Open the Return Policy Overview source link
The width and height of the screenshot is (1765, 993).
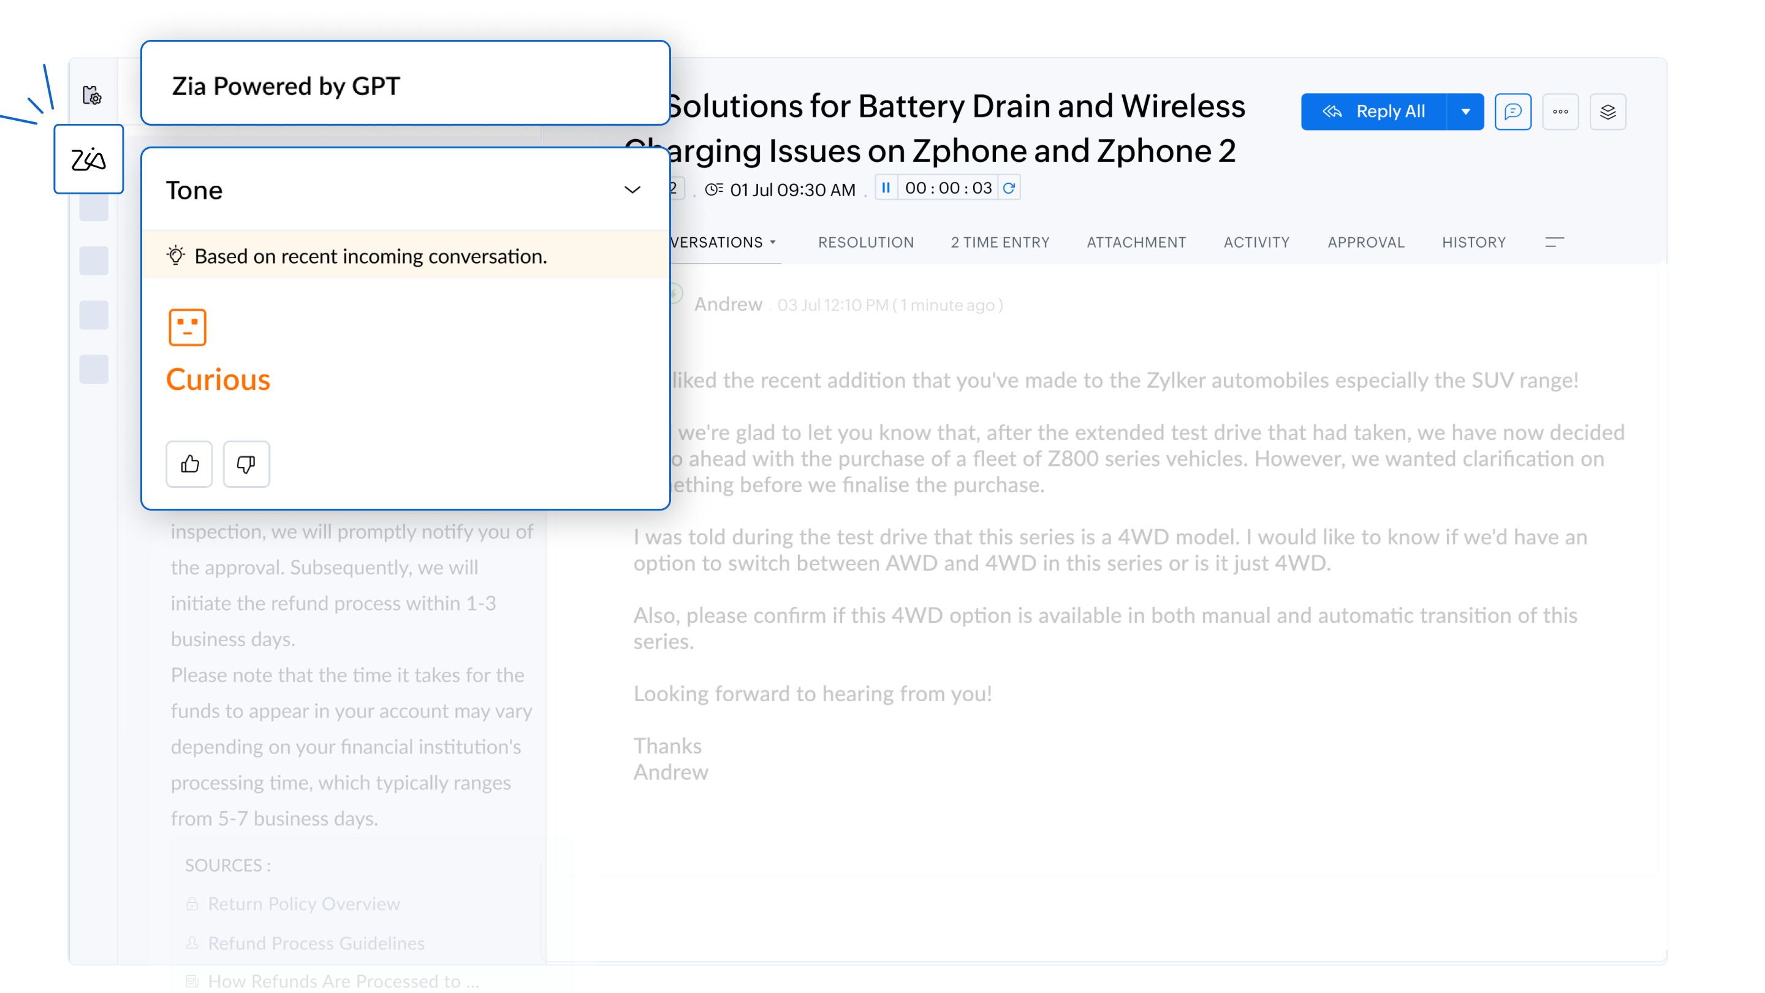coord(303,904)
